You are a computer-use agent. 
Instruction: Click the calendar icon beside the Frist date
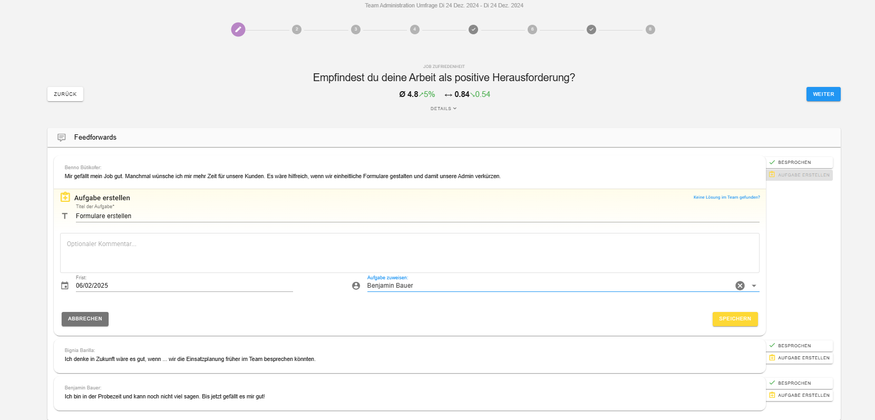(65, 286)
